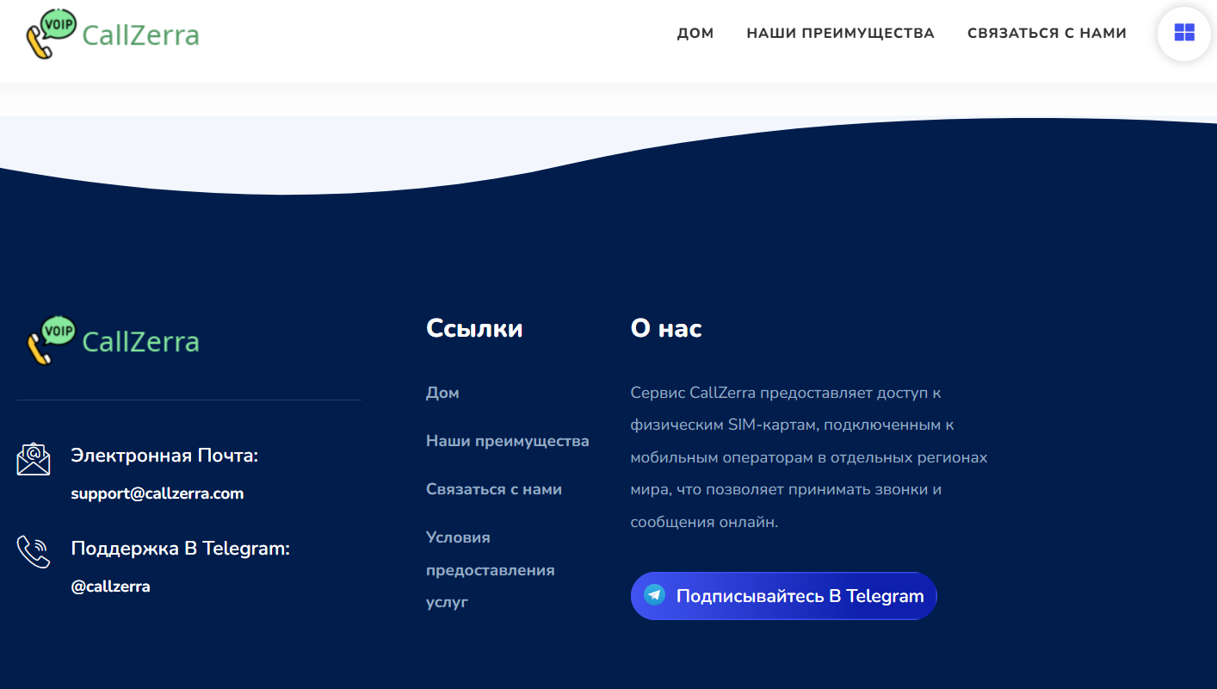Open the НАШИ ПРЕИМУЩЕСТВА navigation item
Image resolution: width=1217 pixels, height=689 pixels.
840,34
